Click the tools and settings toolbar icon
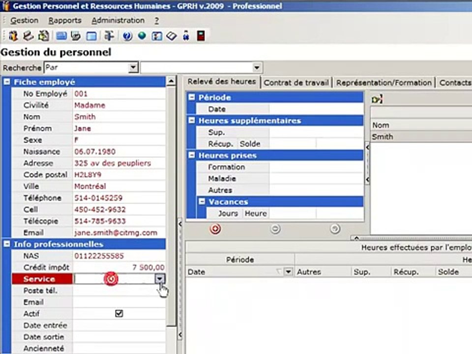472x354 pixels. 109,36
